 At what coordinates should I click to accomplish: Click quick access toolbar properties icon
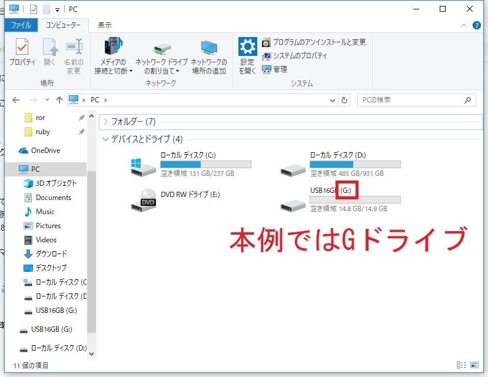click(x=34, y=9)
